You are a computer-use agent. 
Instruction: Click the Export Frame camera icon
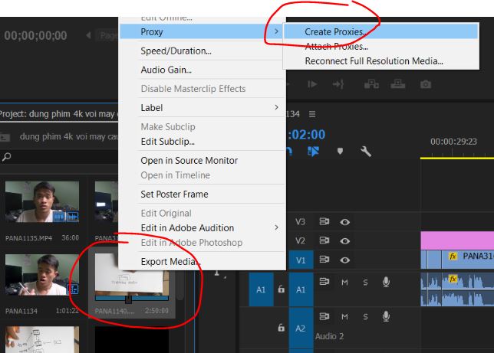(x=425, y=83)
